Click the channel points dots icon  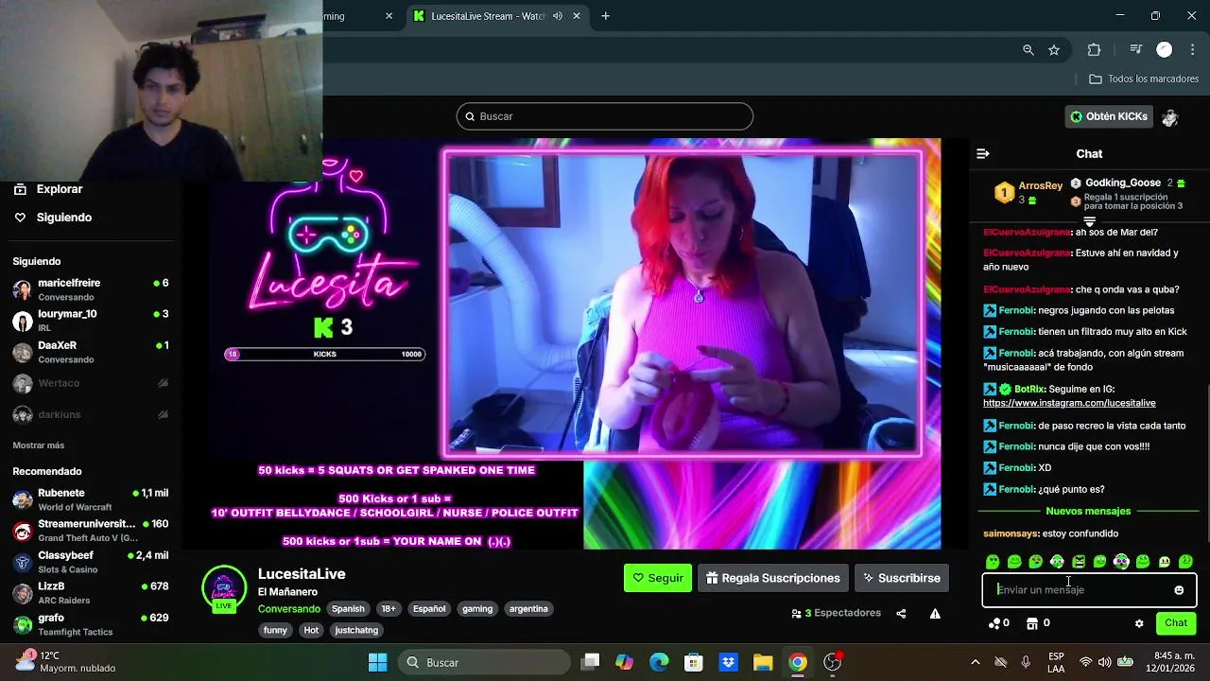pyautogui.click(x=994, y=623)
